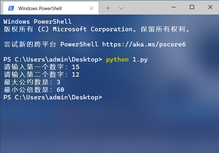219x153 pixels.
Task: Close the Windows PowerShell tab
Action: click(91, 8)
